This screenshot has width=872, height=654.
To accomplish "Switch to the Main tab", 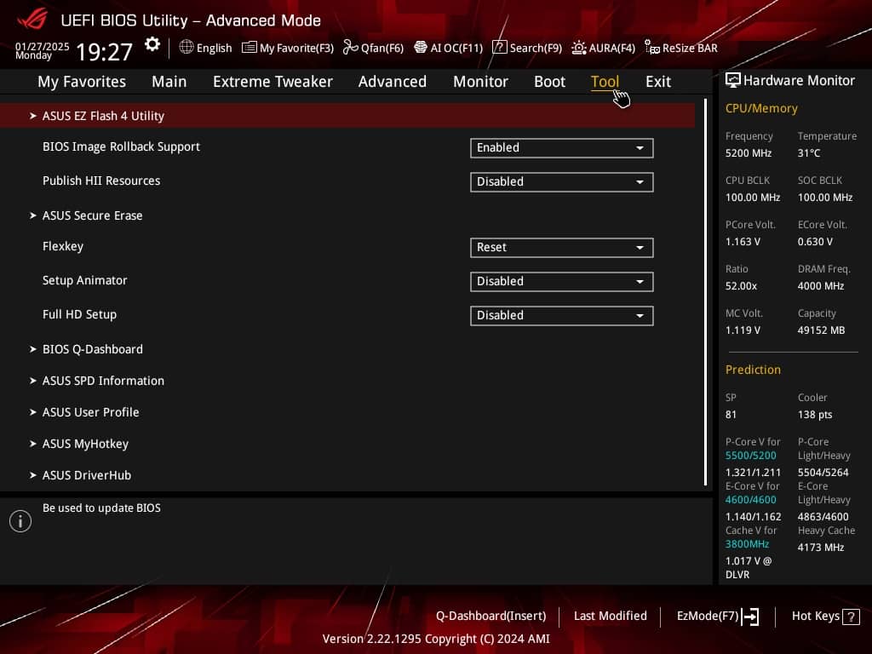I will 169,82.
